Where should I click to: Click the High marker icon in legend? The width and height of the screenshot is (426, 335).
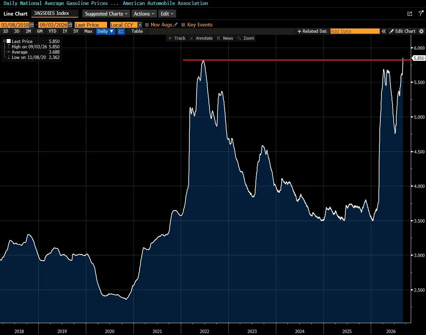pyautogui.click(x=9, y=47)
